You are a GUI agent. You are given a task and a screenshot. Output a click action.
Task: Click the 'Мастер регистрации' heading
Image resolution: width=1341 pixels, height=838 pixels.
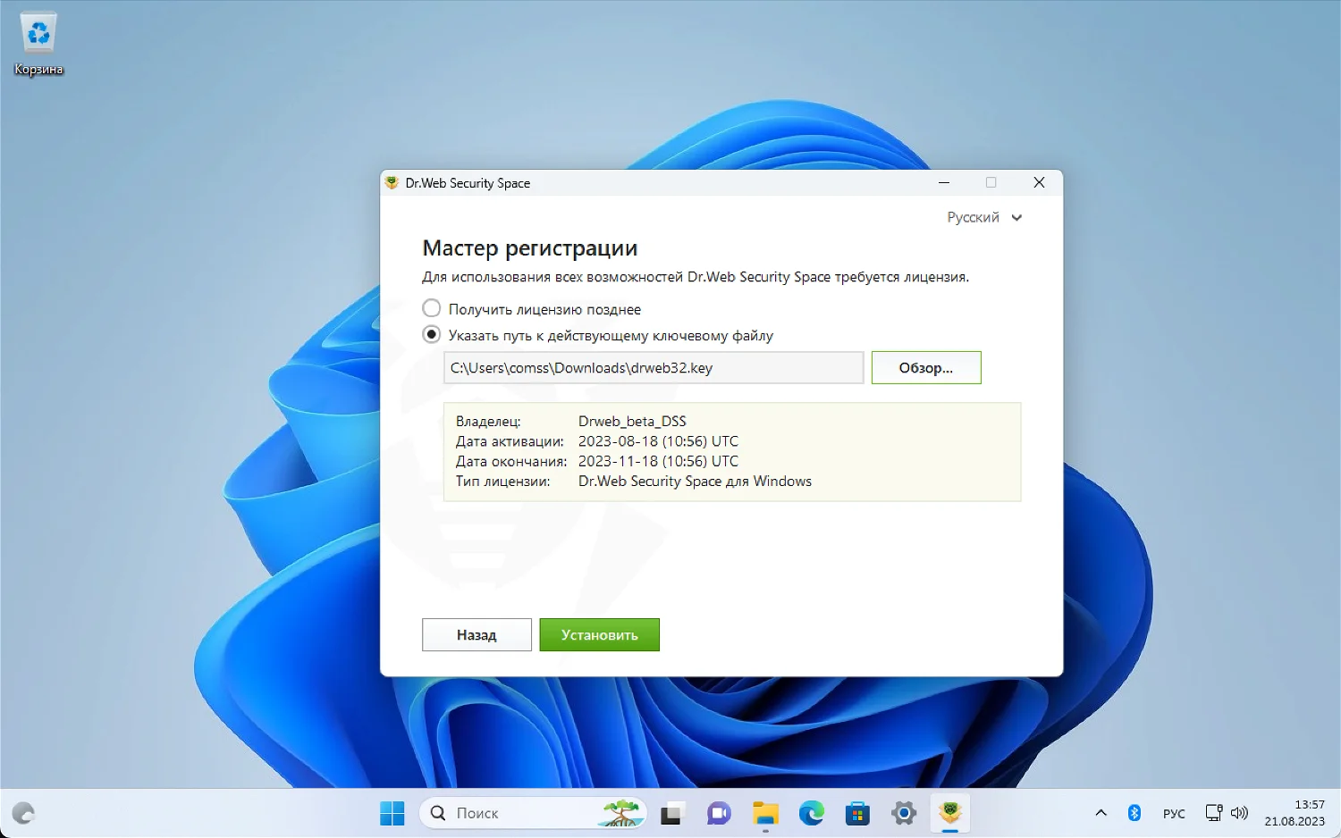pos(530,248)
